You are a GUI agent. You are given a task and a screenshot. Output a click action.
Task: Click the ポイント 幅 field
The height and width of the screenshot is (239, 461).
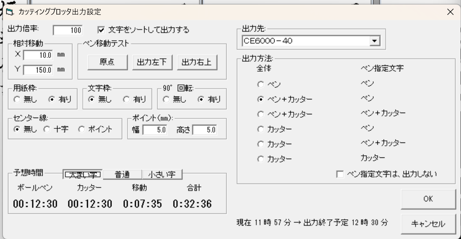coord(155,130)
